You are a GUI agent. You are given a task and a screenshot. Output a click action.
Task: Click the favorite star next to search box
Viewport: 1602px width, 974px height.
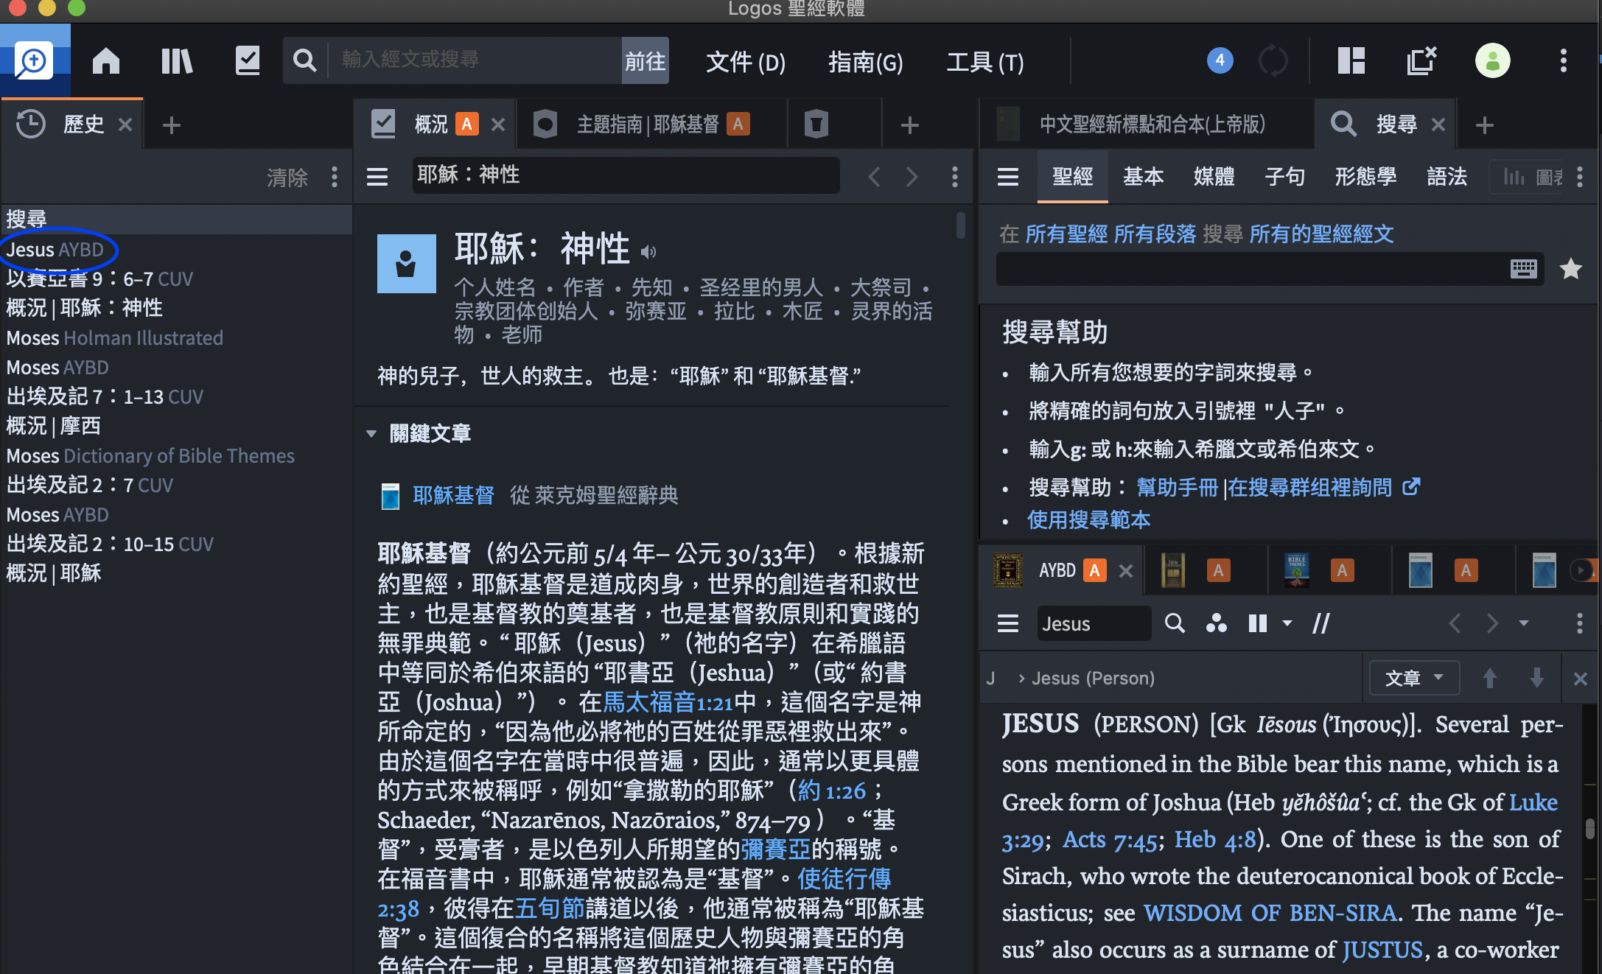[1570, 269]
